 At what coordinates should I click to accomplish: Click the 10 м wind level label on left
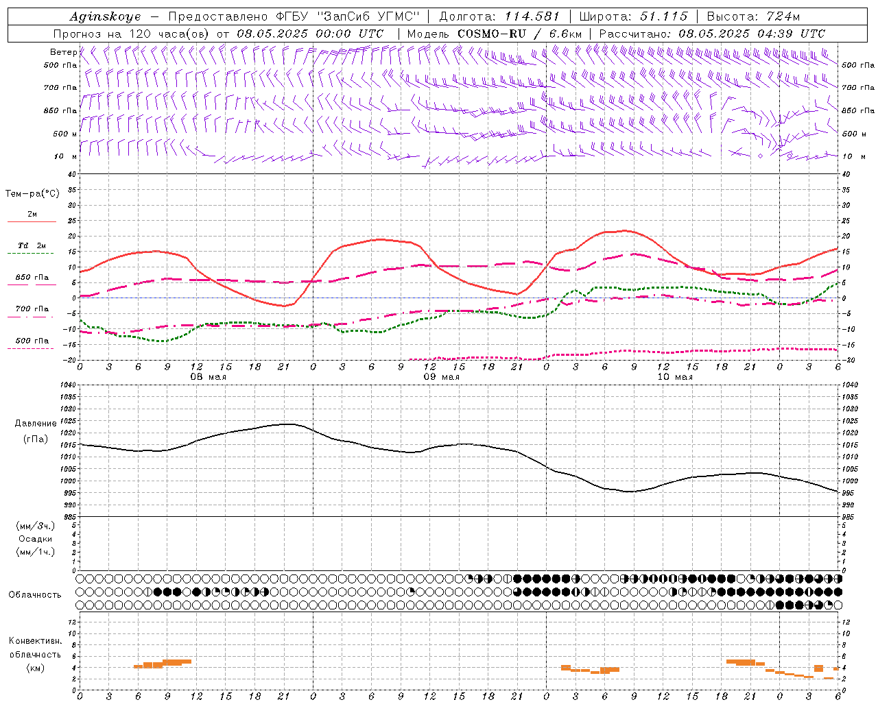pos(66,156)
